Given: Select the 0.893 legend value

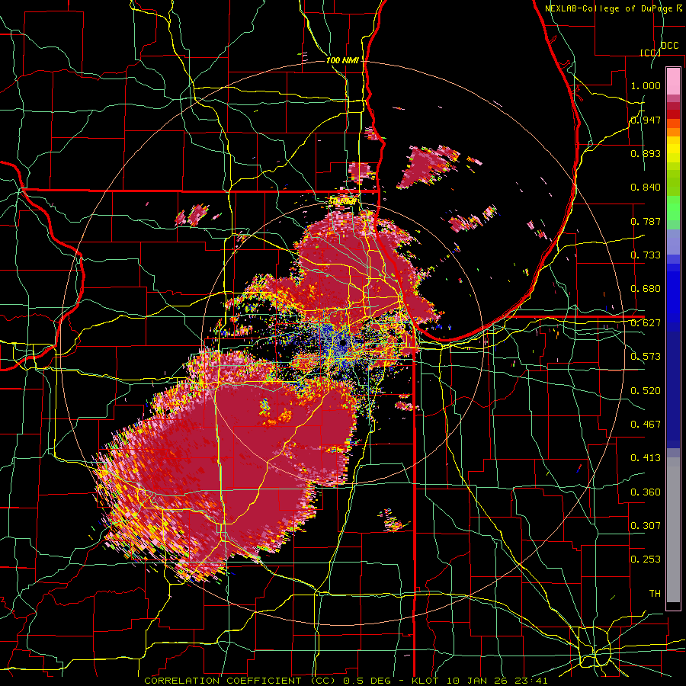Looking at the screenshot, I should (646, 153).
